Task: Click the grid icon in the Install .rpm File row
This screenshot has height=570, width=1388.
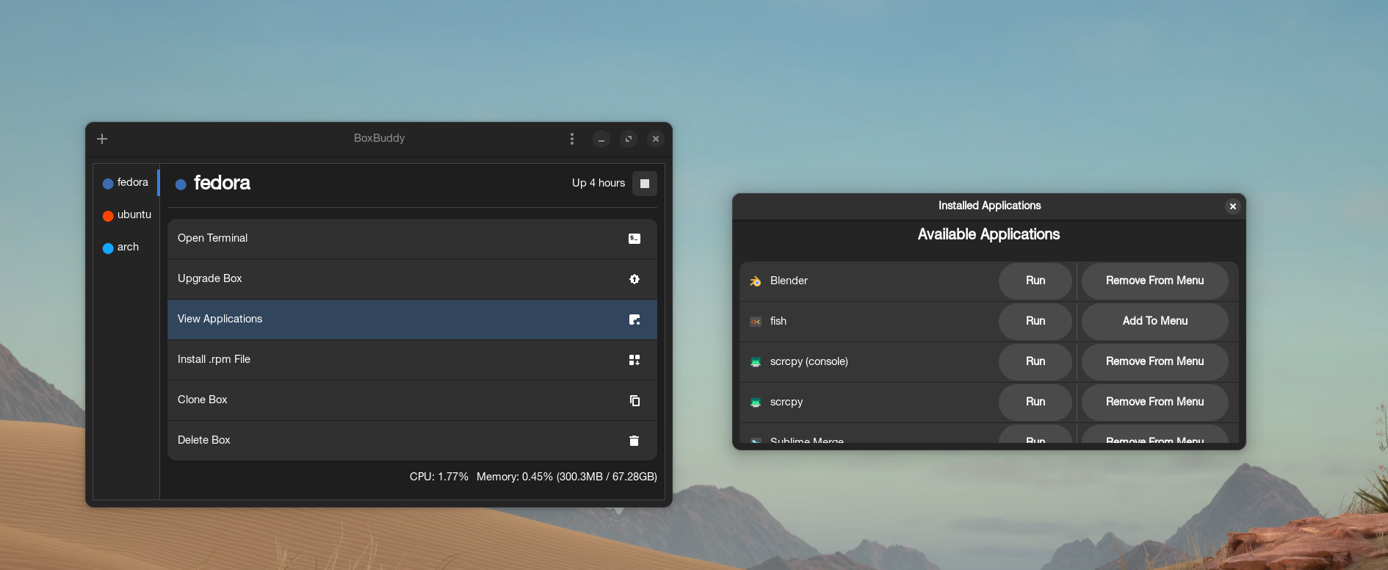Action: [635, 360]
